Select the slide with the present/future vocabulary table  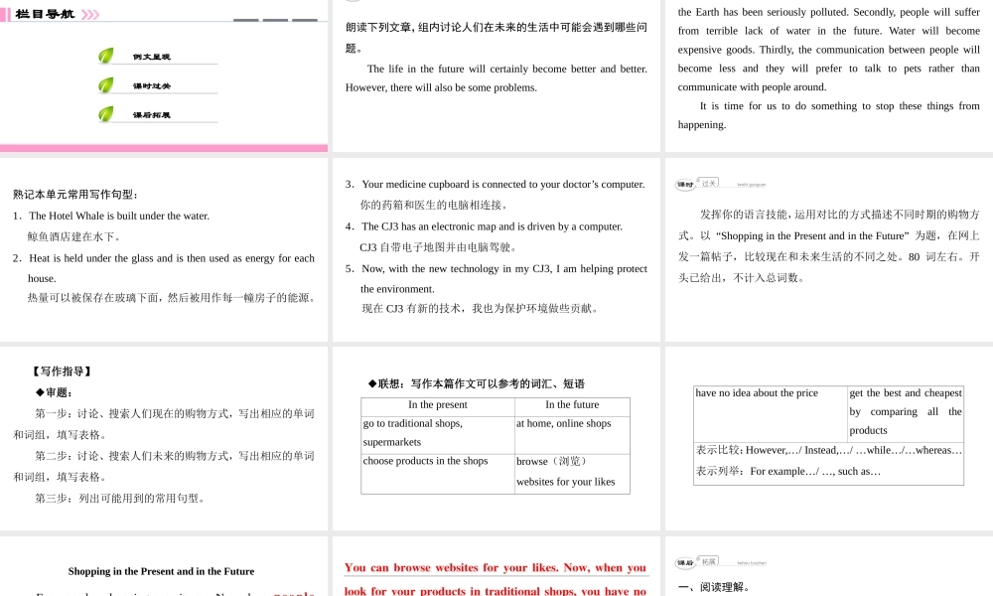[496, 438]
